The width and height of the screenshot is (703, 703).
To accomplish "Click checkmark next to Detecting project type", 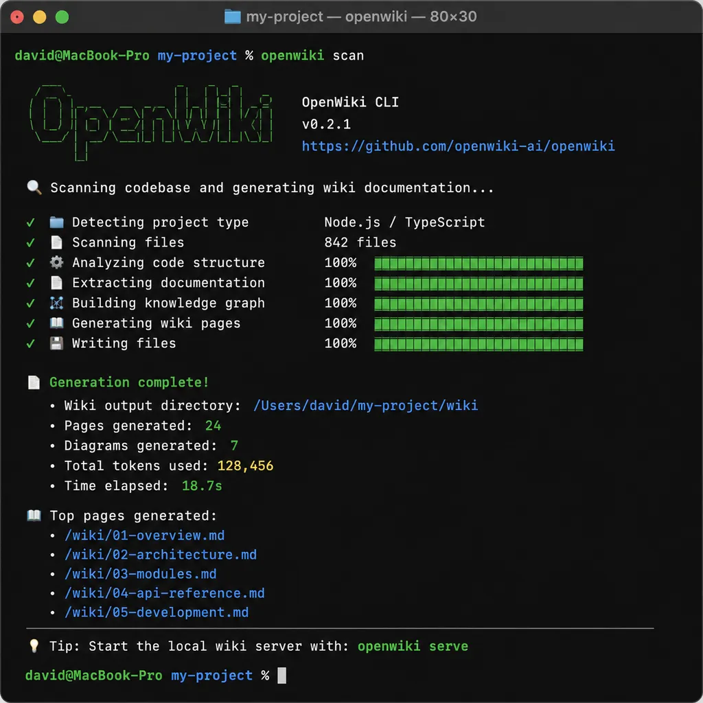I will pos(30,222).
